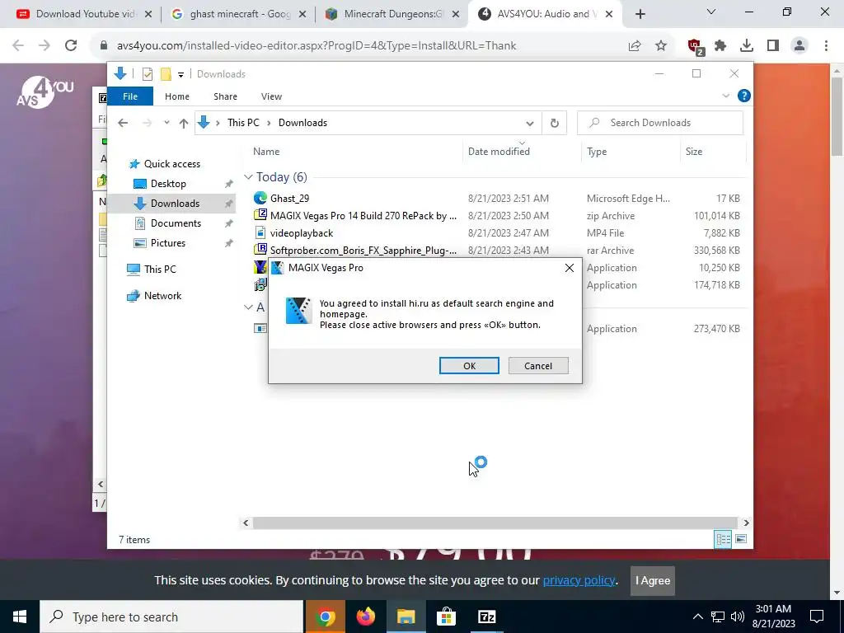This screenshot has height=633, width=844.
Task: Open recent locations dropdown in Explorer
Action: (x=166, y=123)
